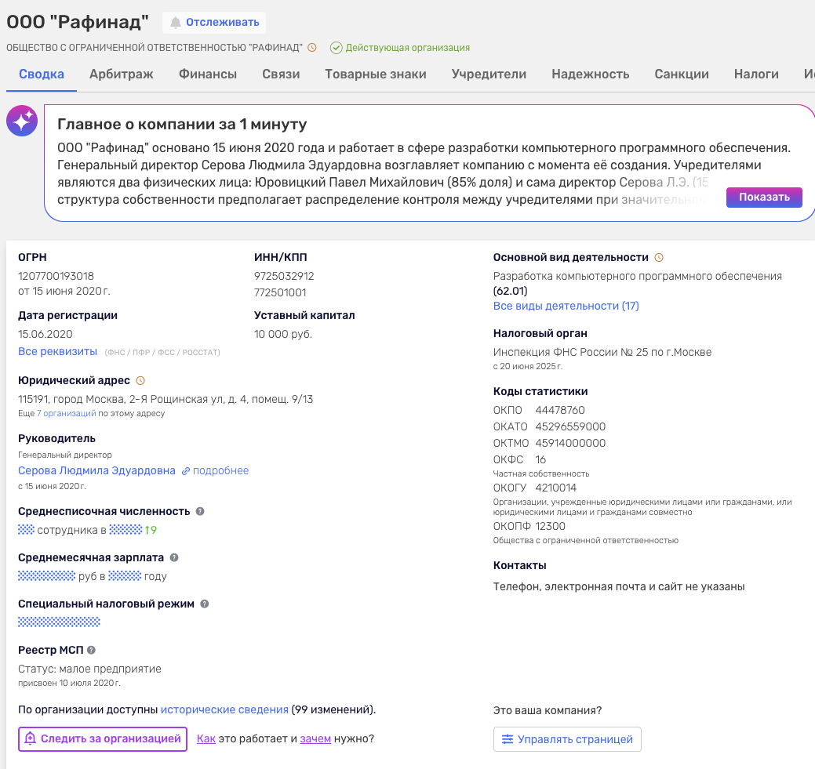Expand AI summary with Показать button
The height and width of the screenshot is (769, 815).
coord(763,197)
